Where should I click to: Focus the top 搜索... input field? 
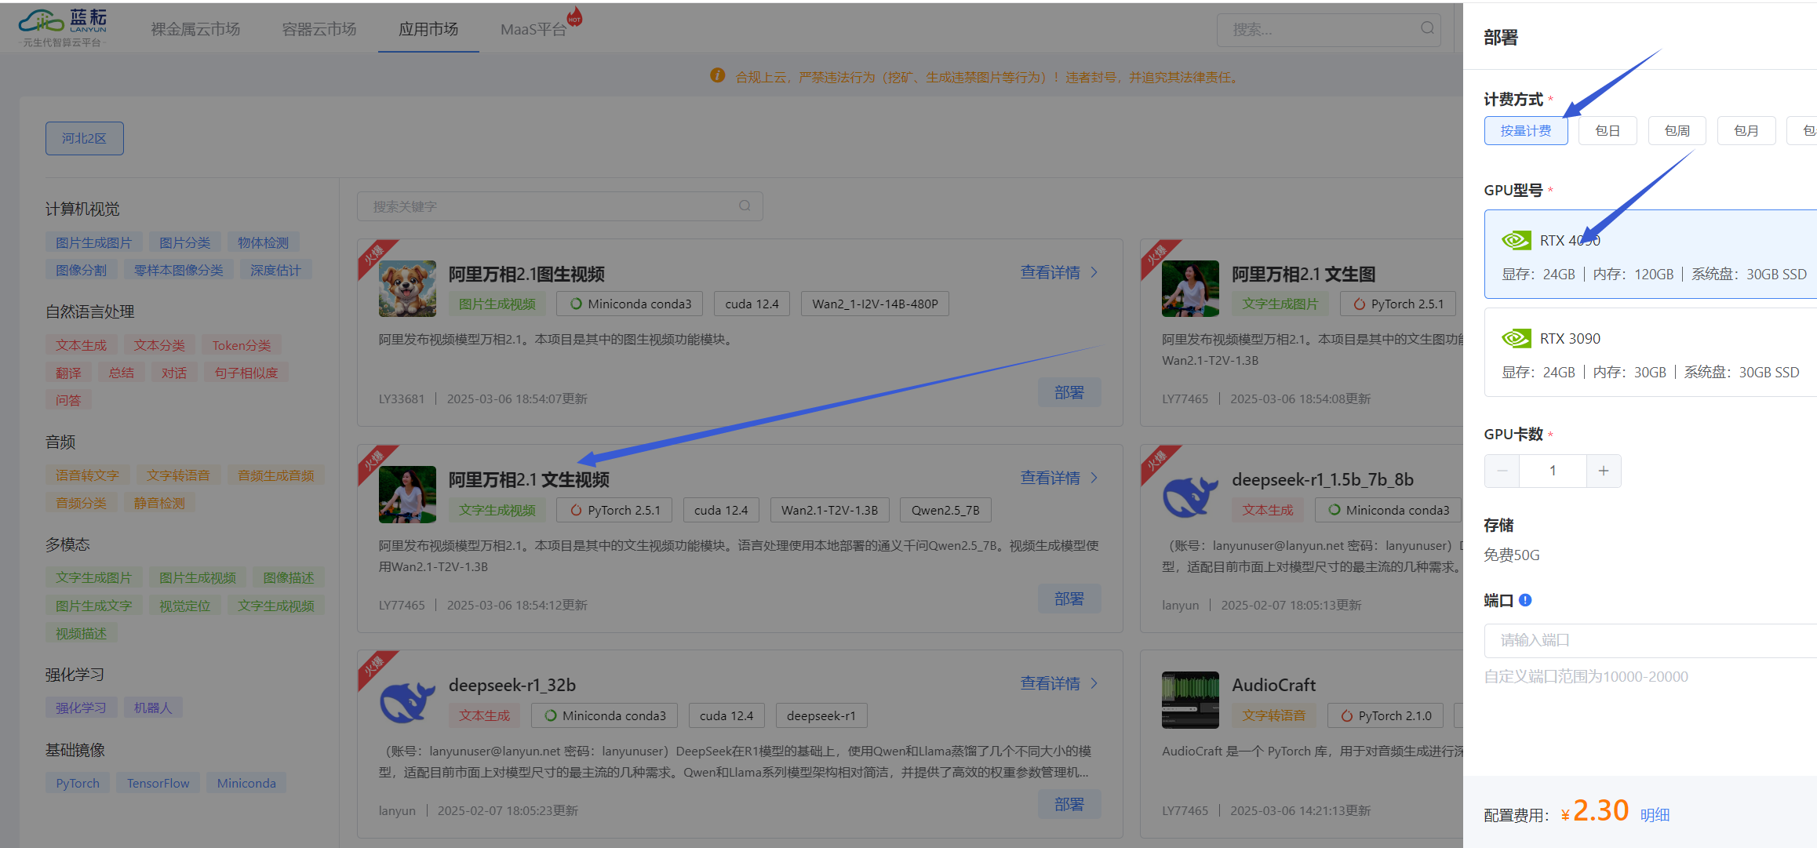(x=1329, y=29)
